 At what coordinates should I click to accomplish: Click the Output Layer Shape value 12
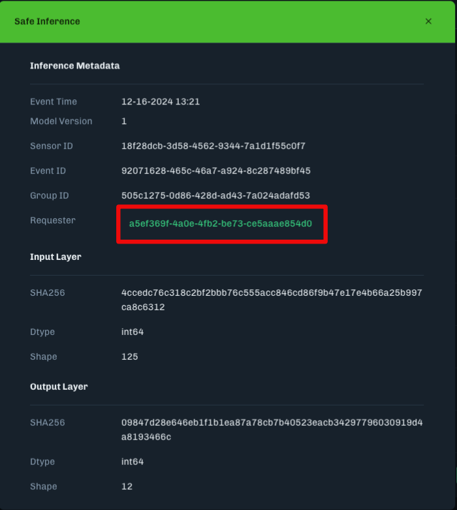[x=127, y=487]
